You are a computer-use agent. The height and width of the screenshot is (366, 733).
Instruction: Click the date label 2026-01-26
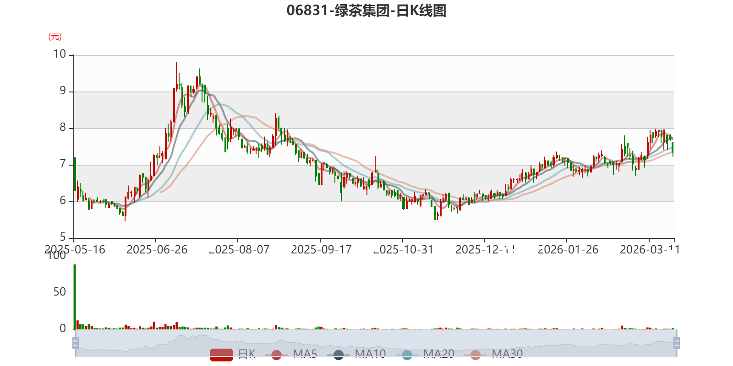coord(568,249)
